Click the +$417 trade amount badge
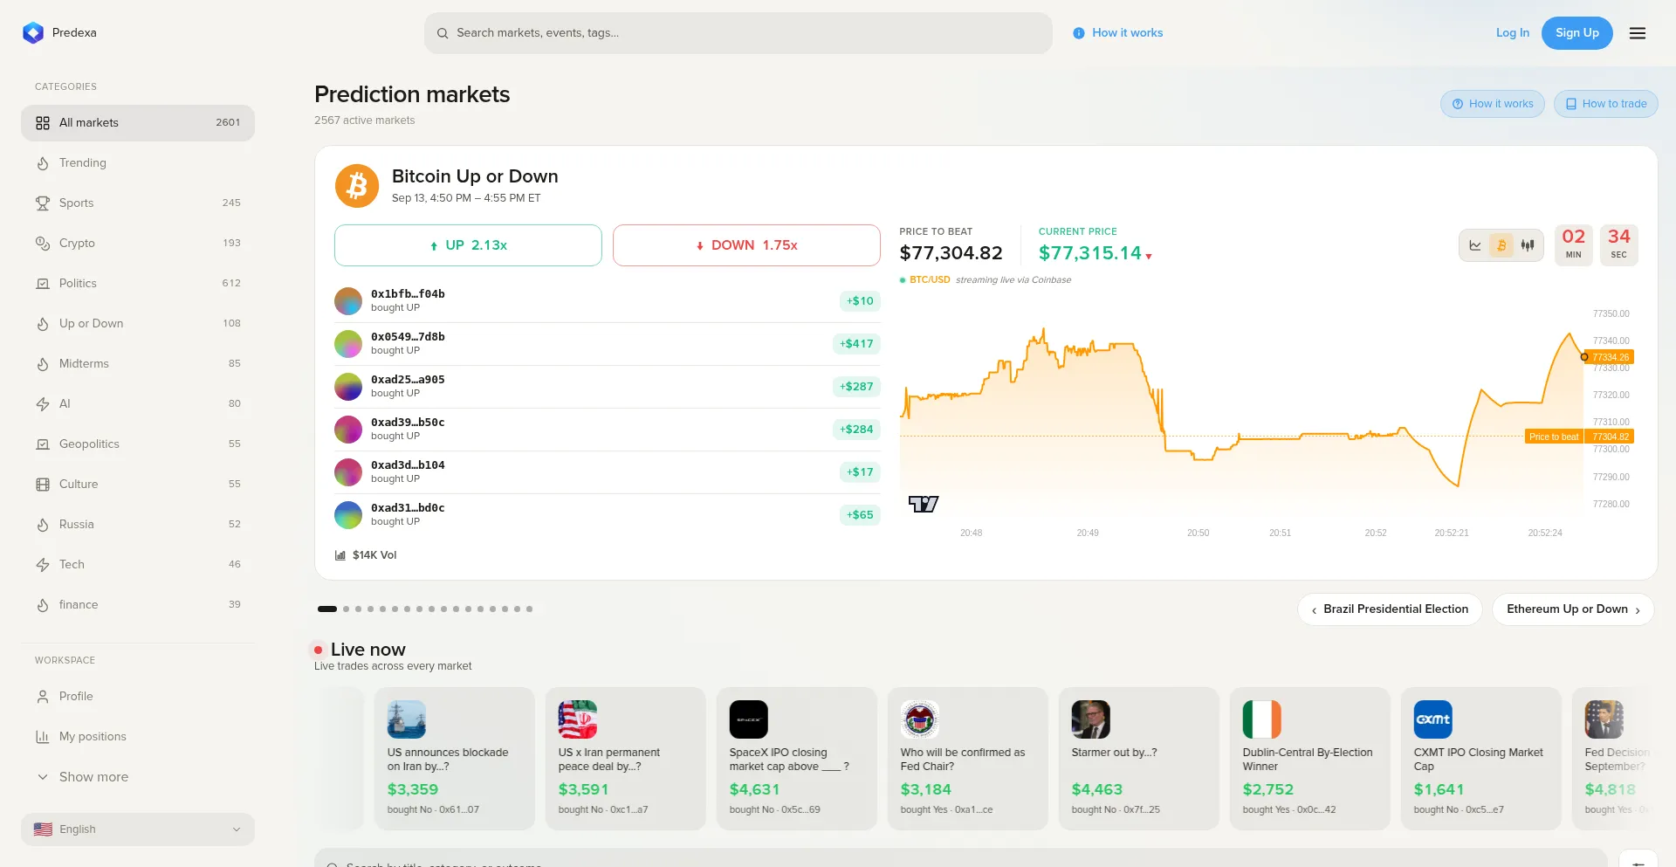1676x867 pixels. 856,344
